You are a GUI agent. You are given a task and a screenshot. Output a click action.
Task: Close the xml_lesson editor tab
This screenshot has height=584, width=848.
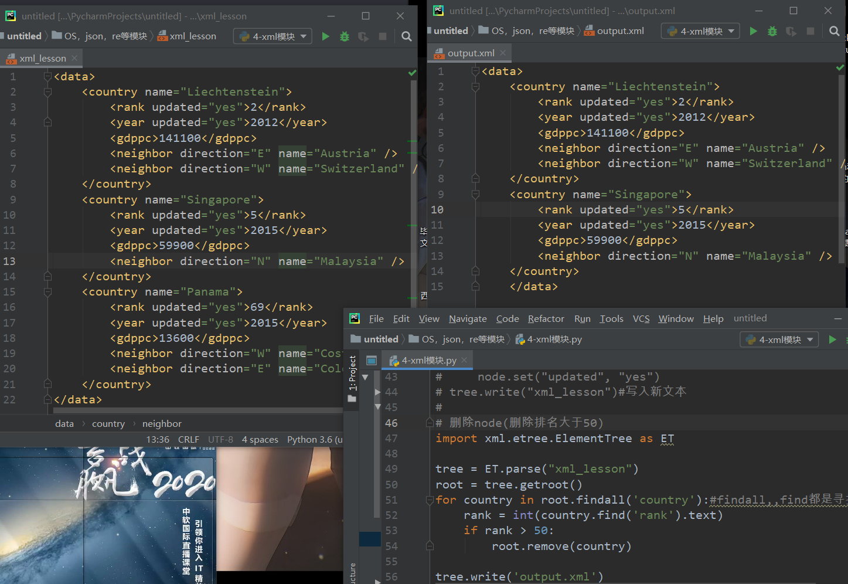point(74,58)
